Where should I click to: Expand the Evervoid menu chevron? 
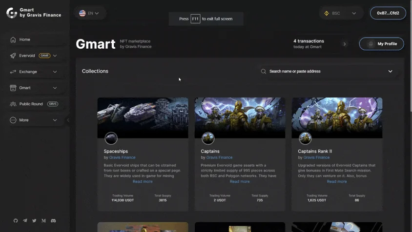[x=55, y=56]
